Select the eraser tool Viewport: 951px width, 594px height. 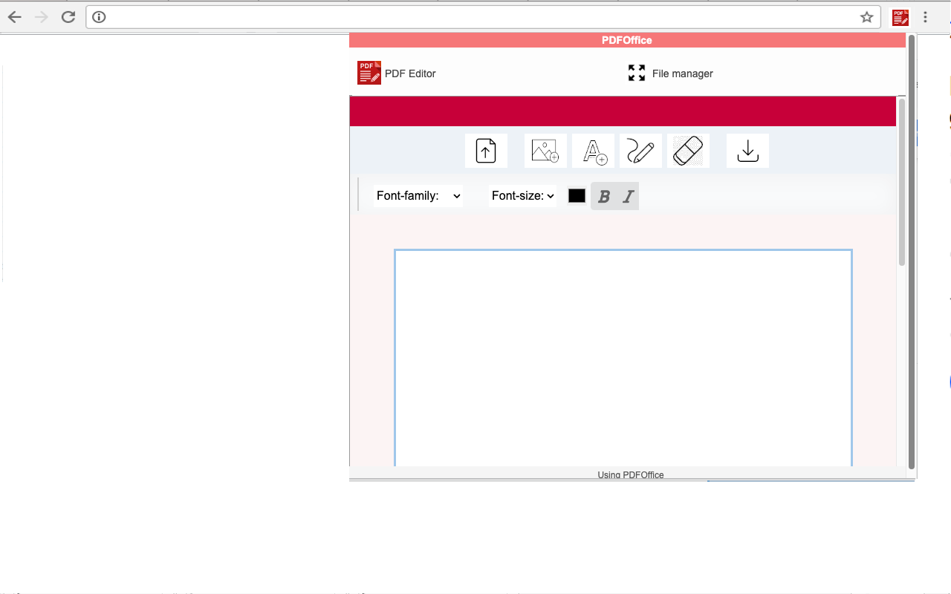tap(687, 150)
